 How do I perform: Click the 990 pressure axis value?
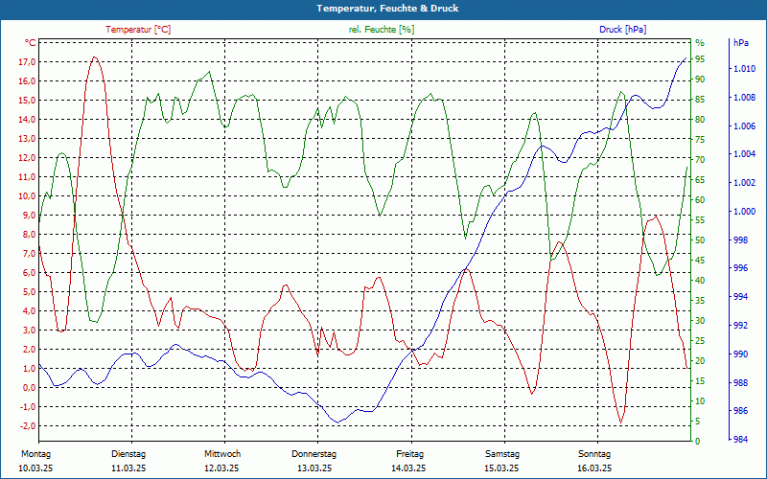[x=740, y=354]
